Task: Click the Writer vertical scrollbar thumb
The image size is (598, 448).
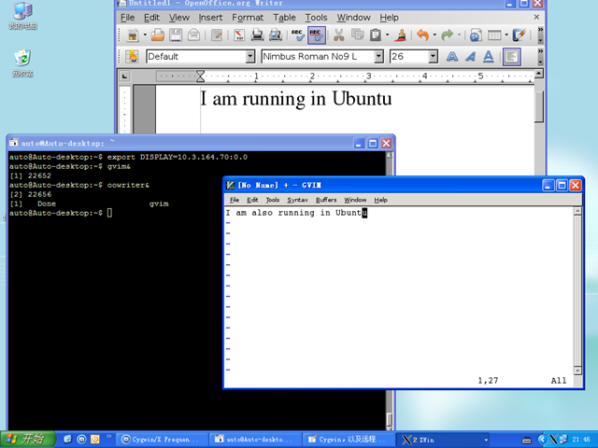Action: click(x=538, y=106)
